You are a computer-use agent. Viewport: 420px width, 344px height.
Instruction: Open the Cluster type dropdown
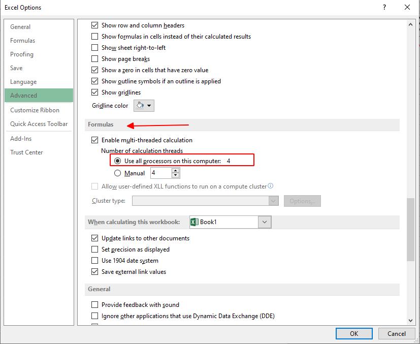[273, 201]
